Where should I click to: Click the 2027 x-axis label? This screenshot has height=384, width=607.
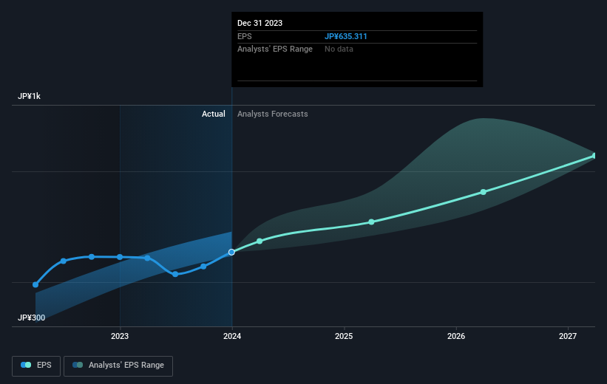(568, 337)
